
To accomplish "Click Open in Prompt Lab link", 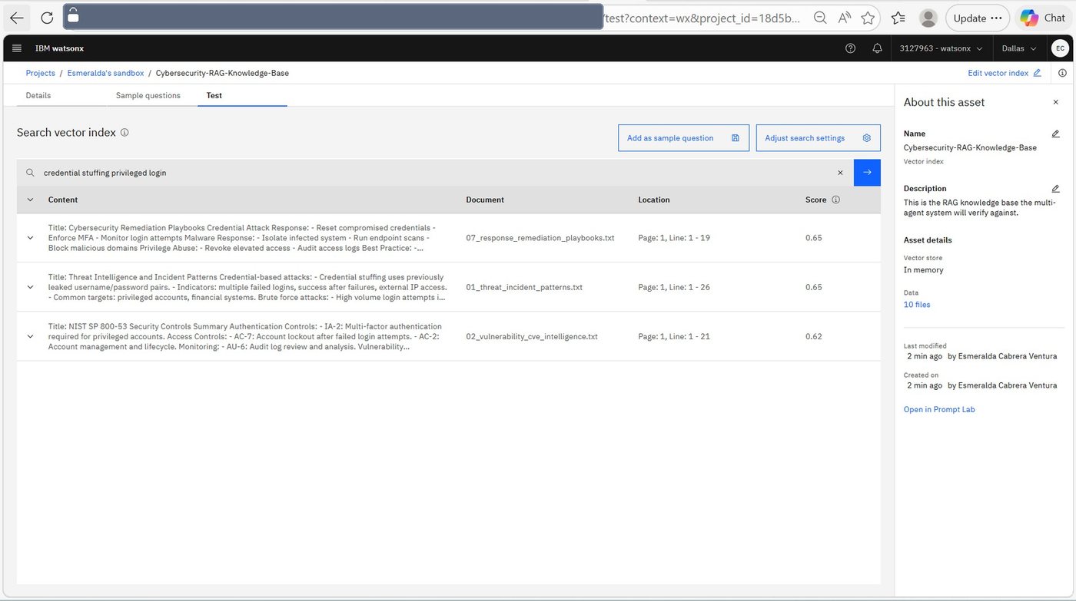I will pos(939,410).
